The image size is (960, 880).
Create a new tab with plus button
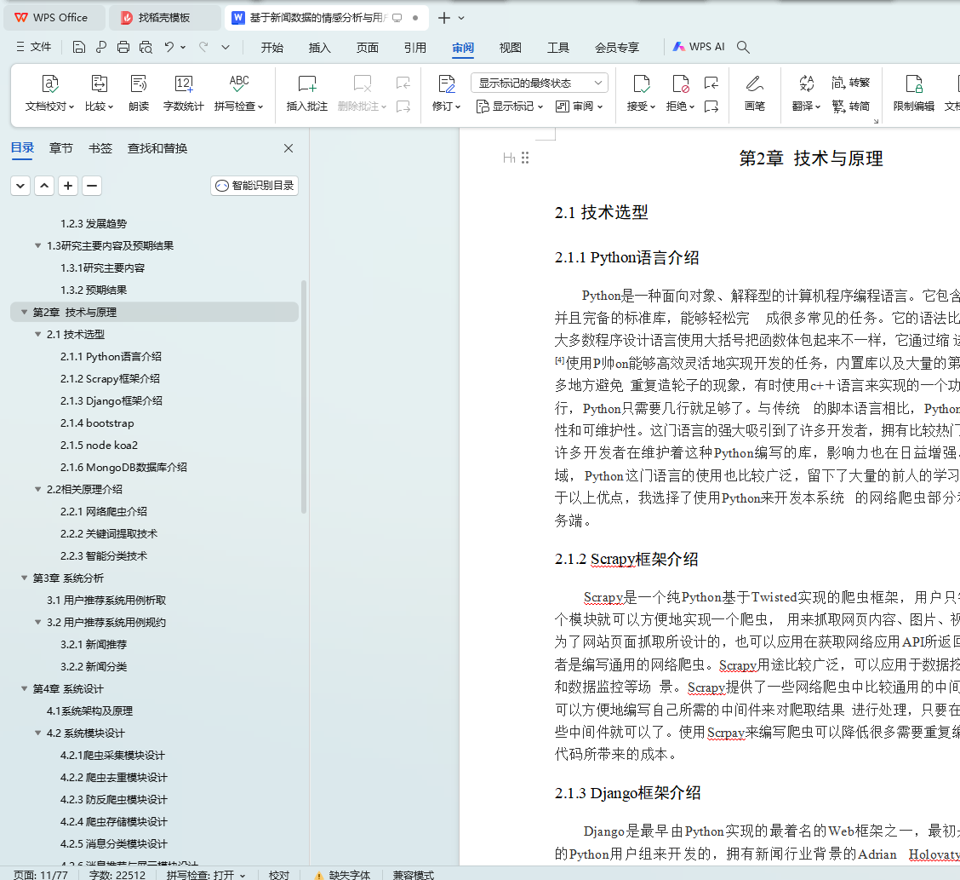(444, 18)
